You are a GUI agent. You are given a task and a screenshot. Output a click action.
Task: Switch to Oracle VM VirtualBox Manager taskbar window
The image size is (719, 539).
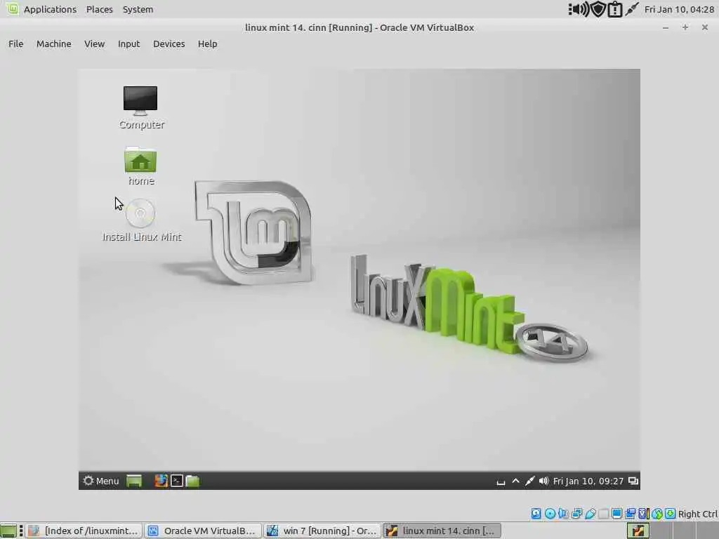[203, 531]
